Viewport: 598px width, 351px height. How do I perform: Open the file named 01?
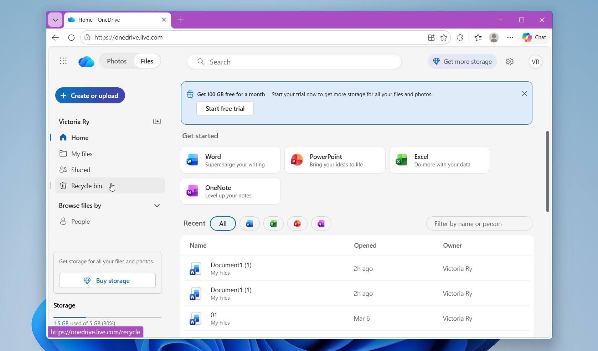[214, 315]
